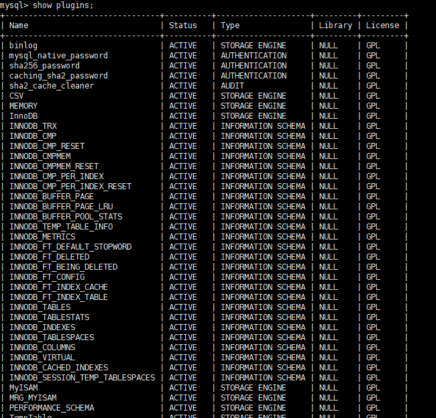
Task: Select the binlog plugin name
Action: (23, 46)
